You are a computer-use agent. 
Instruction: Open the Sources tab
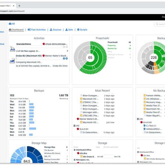[x=56, y=30]
